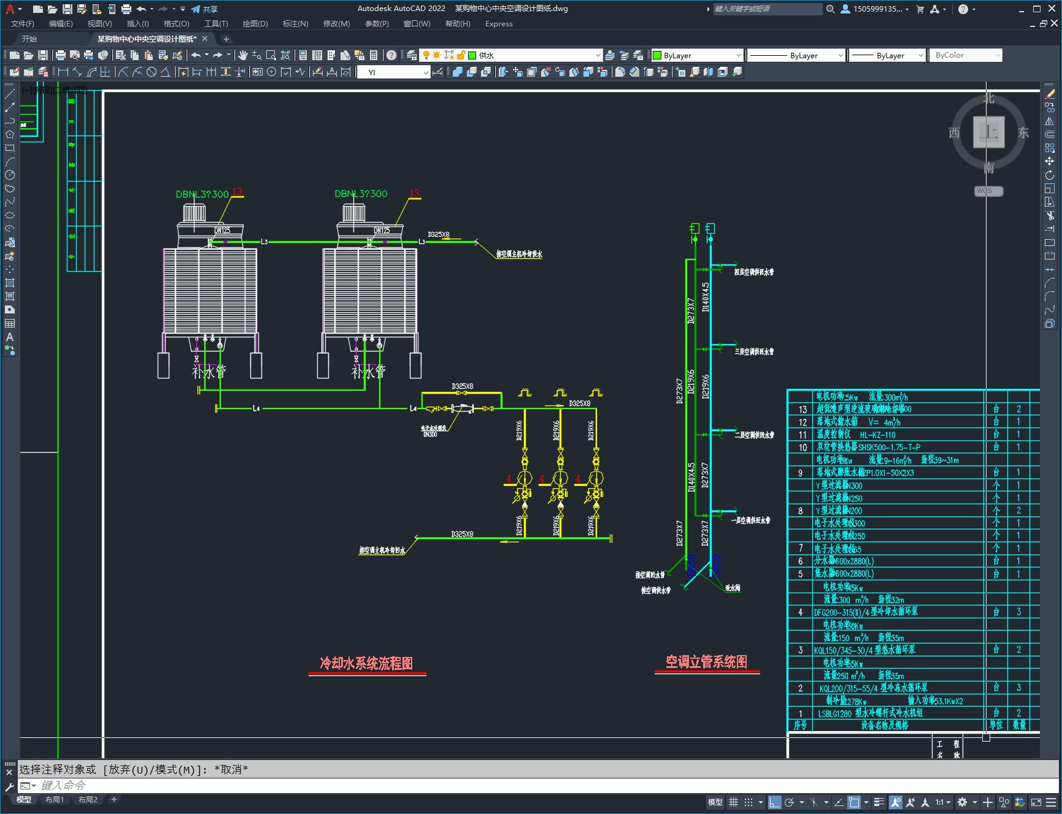Toggle Ortho mode in status bar
This screenshot has height=814, width=1062.
tap(774, 802)
